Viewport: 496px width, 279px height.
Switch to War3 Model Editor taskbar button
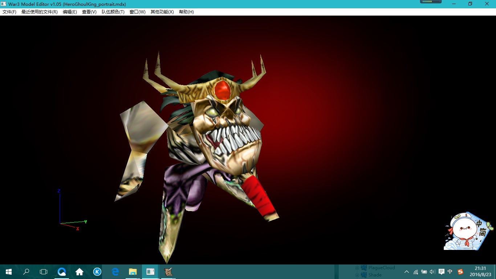150,272
